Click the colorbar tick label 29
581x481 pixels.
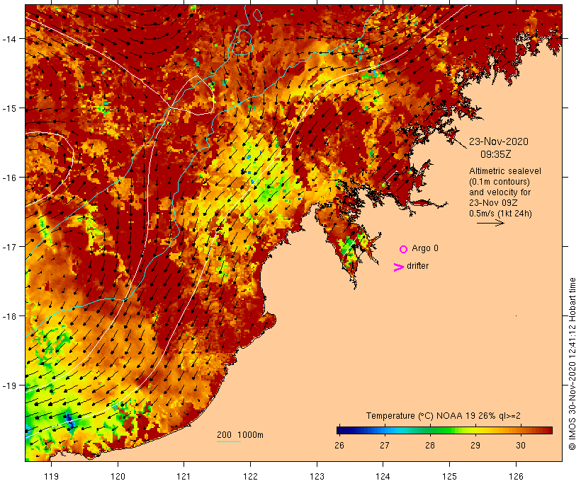pyautogui.click(x=475, y=446)
